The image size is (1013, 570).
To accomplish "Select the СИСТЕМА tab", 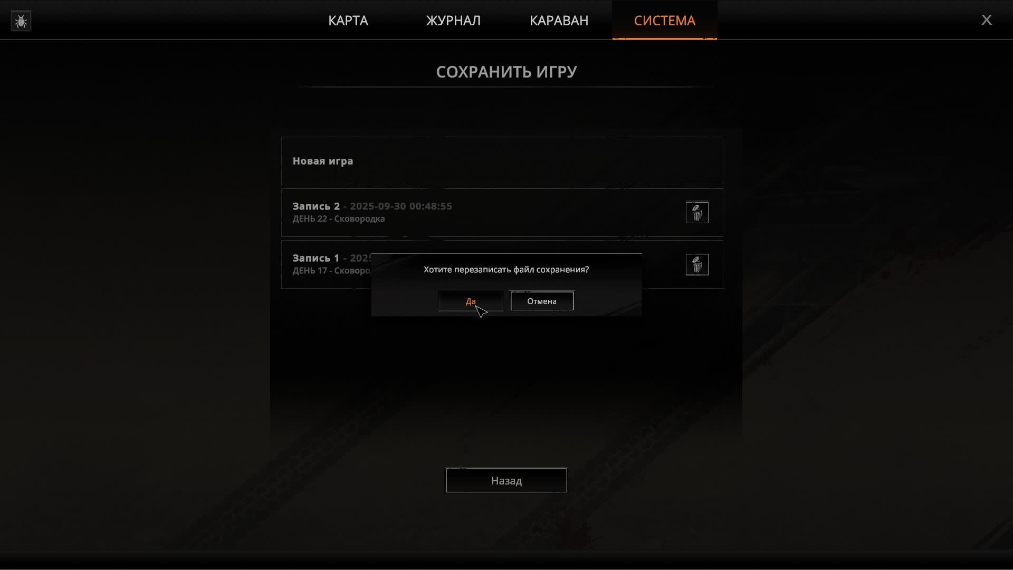I will coord(665,21).
